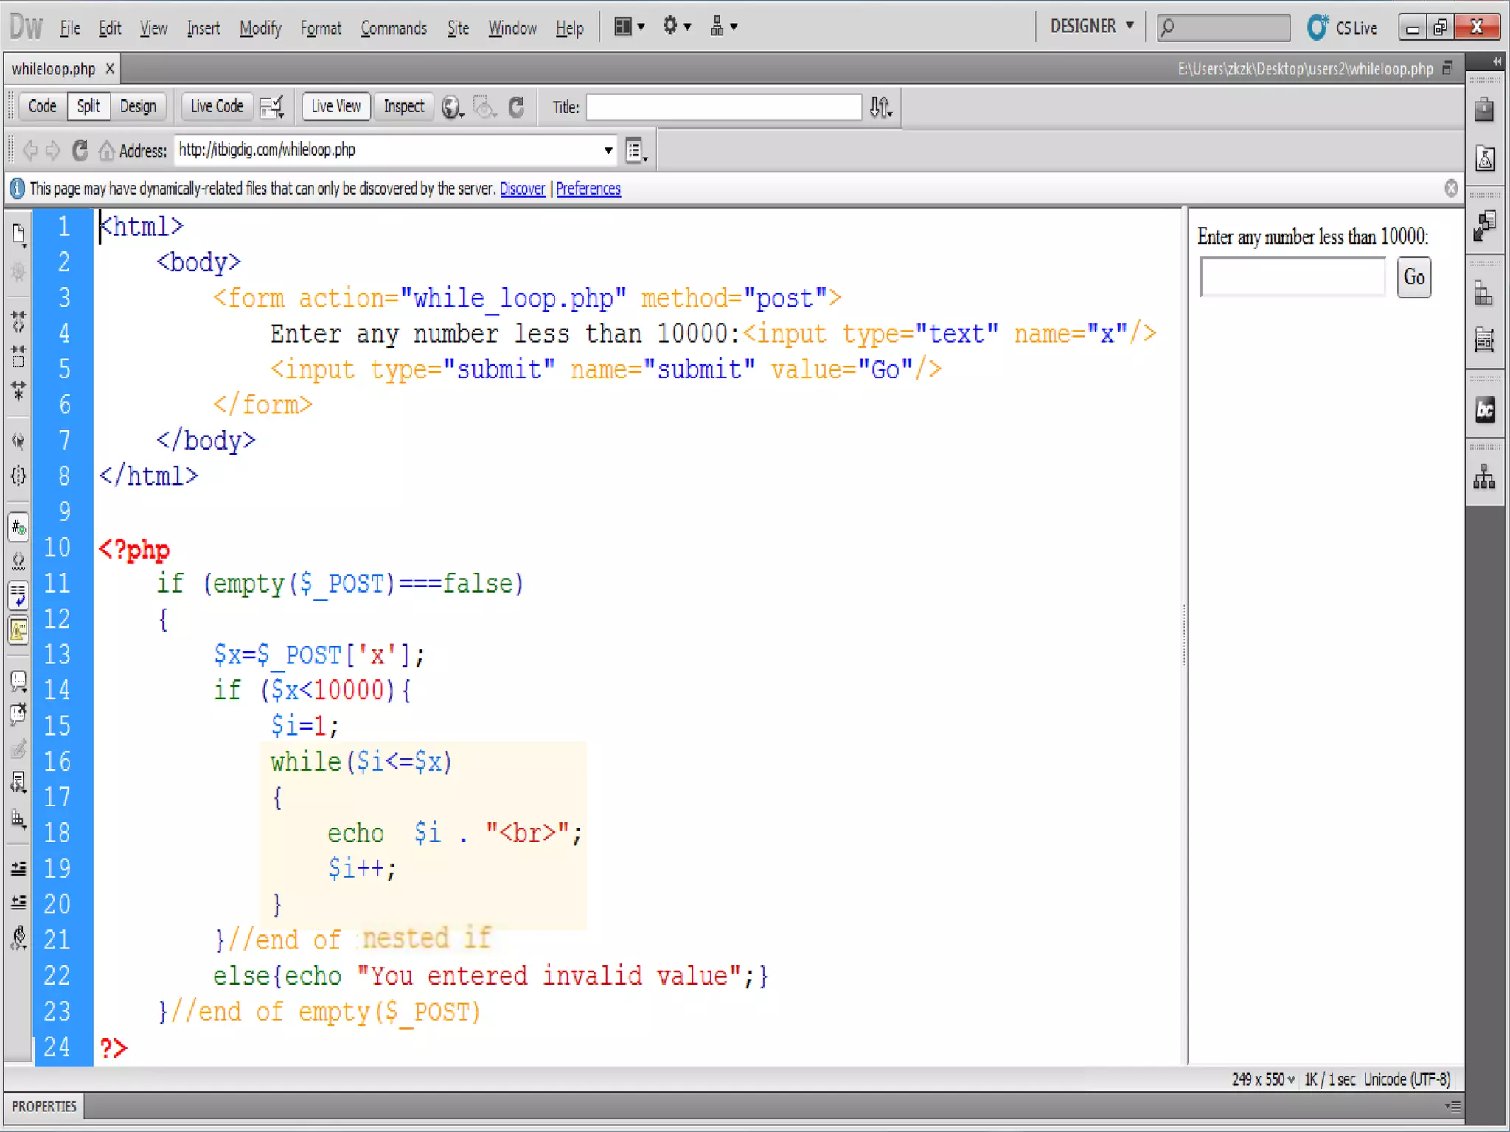Screen dimensions: 1510x1132
Task: Click the Home icon beside Address
Action: pyautogui.click(x=107, y=150)
